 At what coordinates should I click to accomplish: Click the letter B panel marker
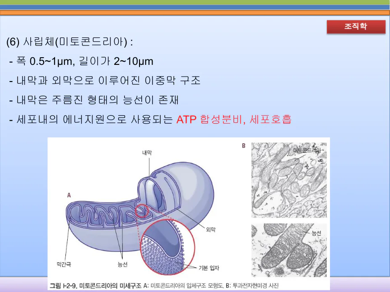coord(244,146)
